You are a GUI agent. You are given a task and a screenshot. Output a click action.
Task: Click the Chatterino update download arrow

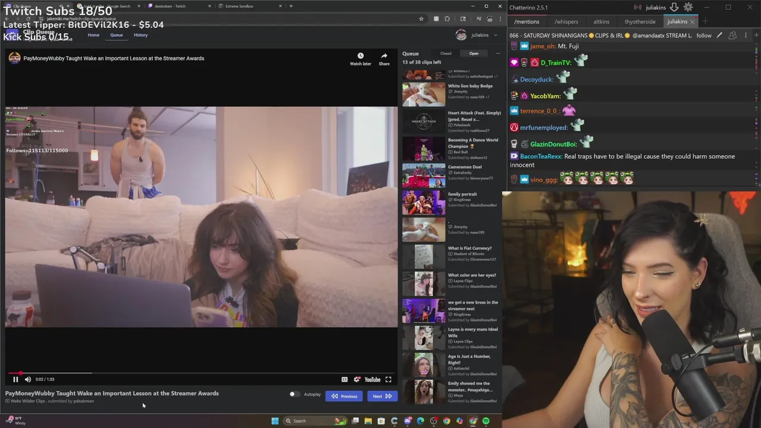674,7
